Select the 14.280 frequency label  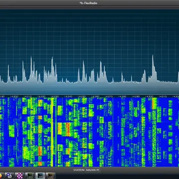click(x=122, y=96)
